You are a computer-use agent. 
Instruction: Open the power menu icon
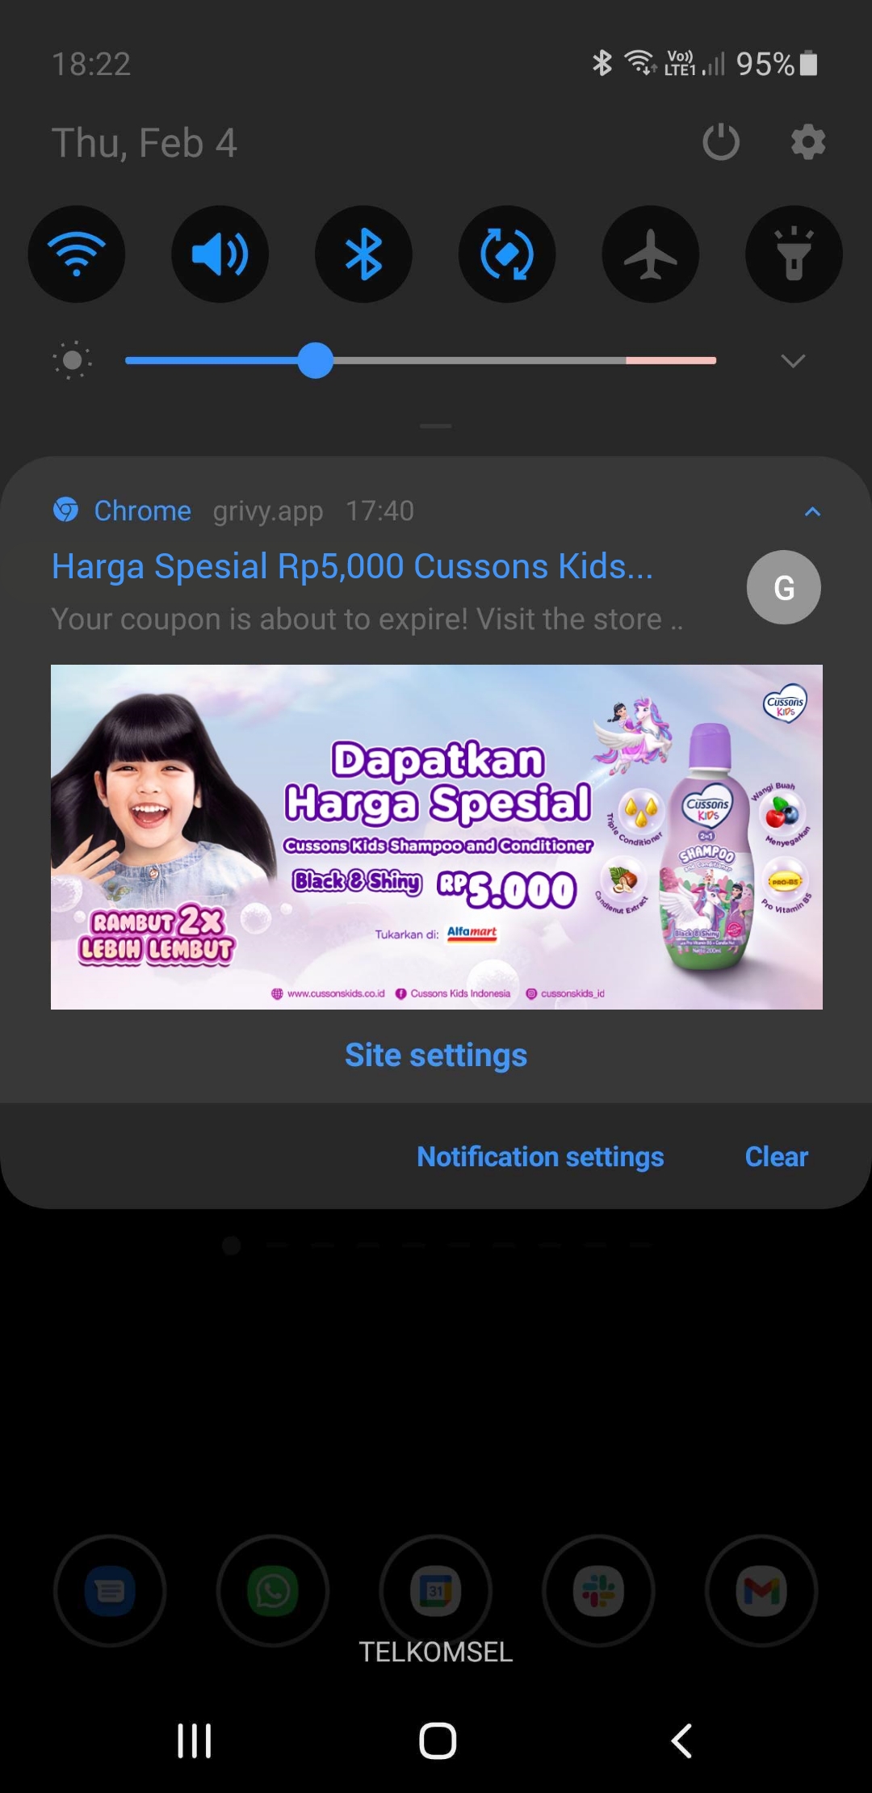click(x=721, y=143)
